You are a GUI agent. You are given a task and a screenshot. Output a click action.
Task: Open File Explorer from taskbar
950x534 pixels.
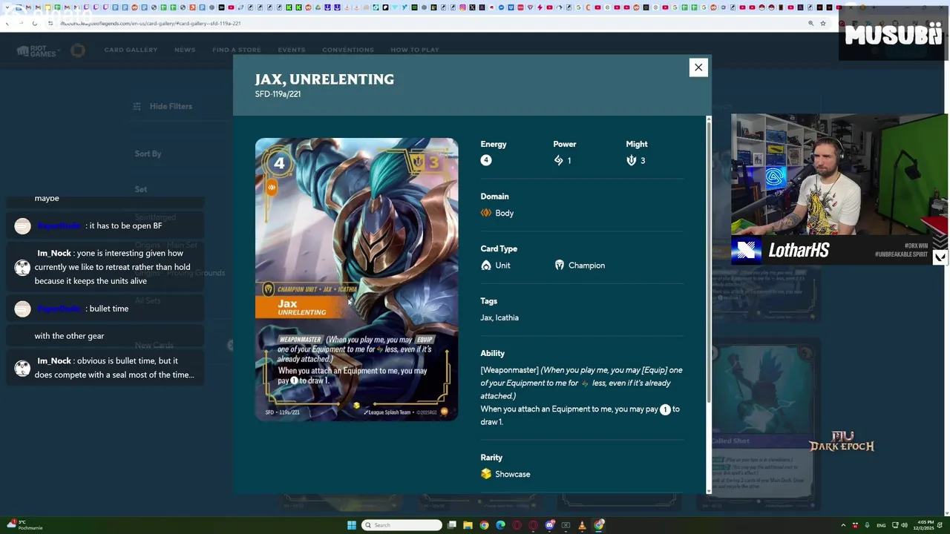[x=468, y=525]
